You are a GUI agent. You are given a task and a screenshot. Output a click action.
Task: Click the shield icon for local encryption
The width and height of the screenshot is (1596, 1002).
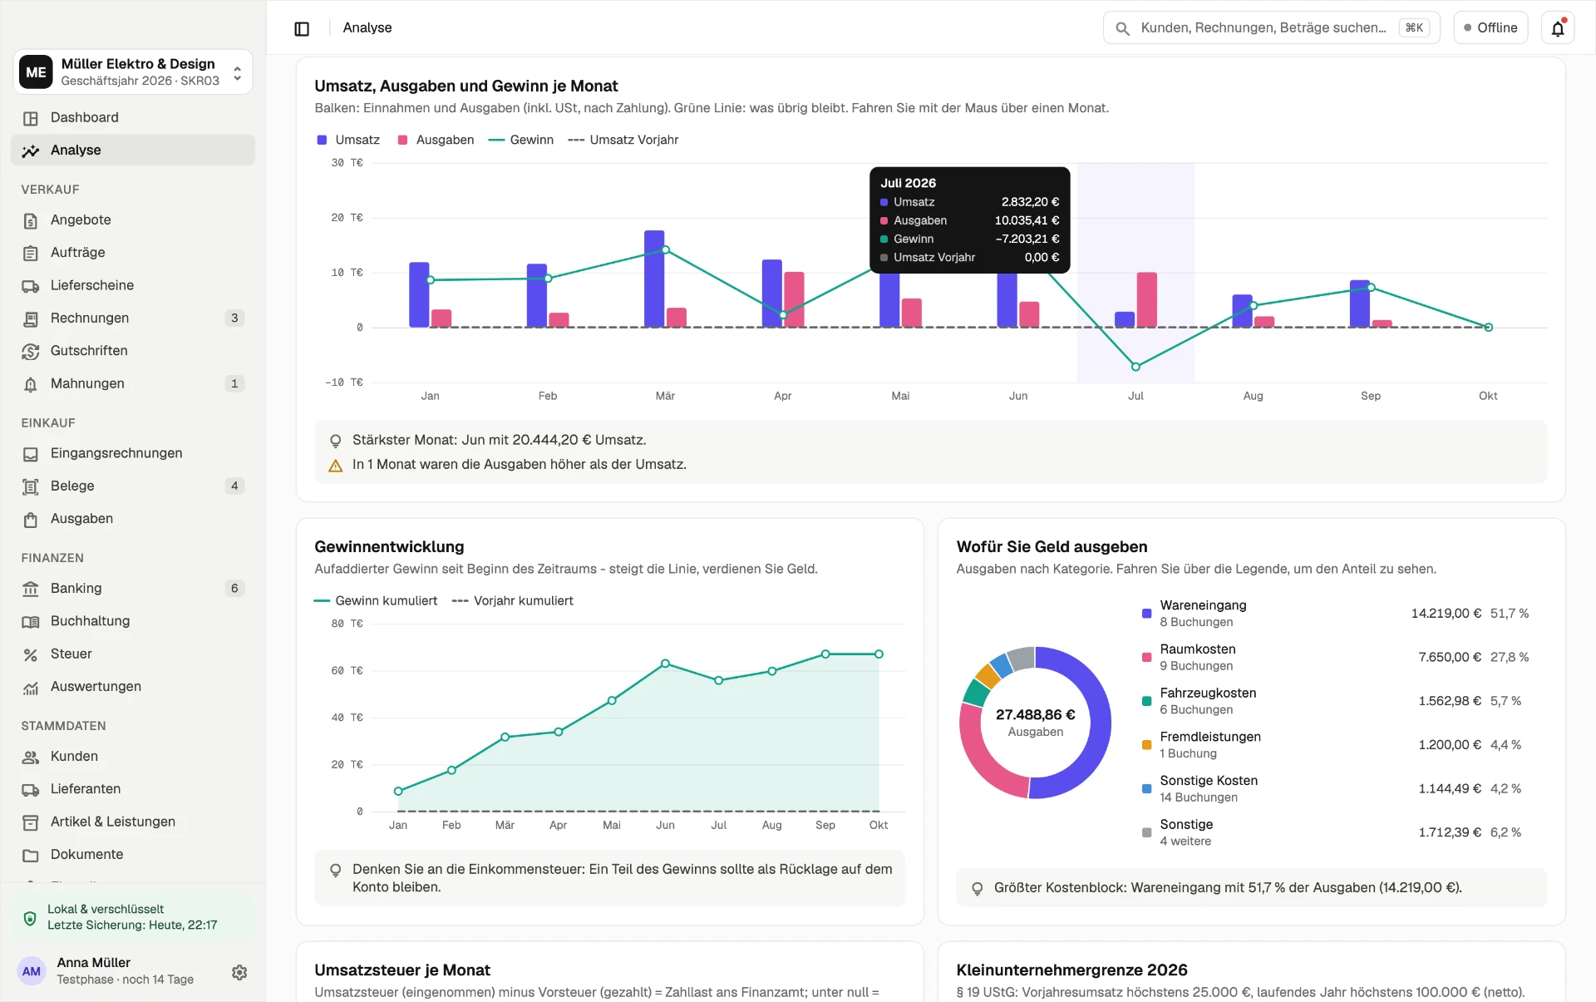coord(30,918)
